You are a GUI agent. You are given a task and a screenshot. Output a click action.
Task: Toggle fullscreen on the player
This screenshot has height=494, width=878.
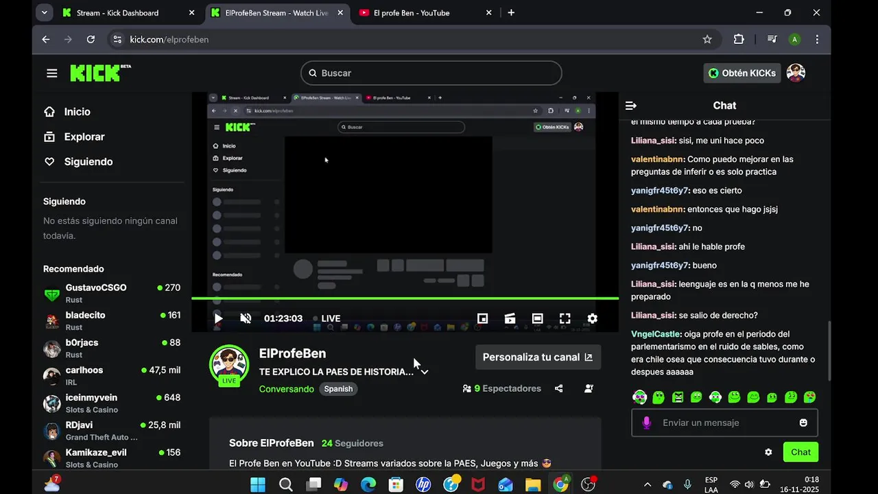[565, 318]
